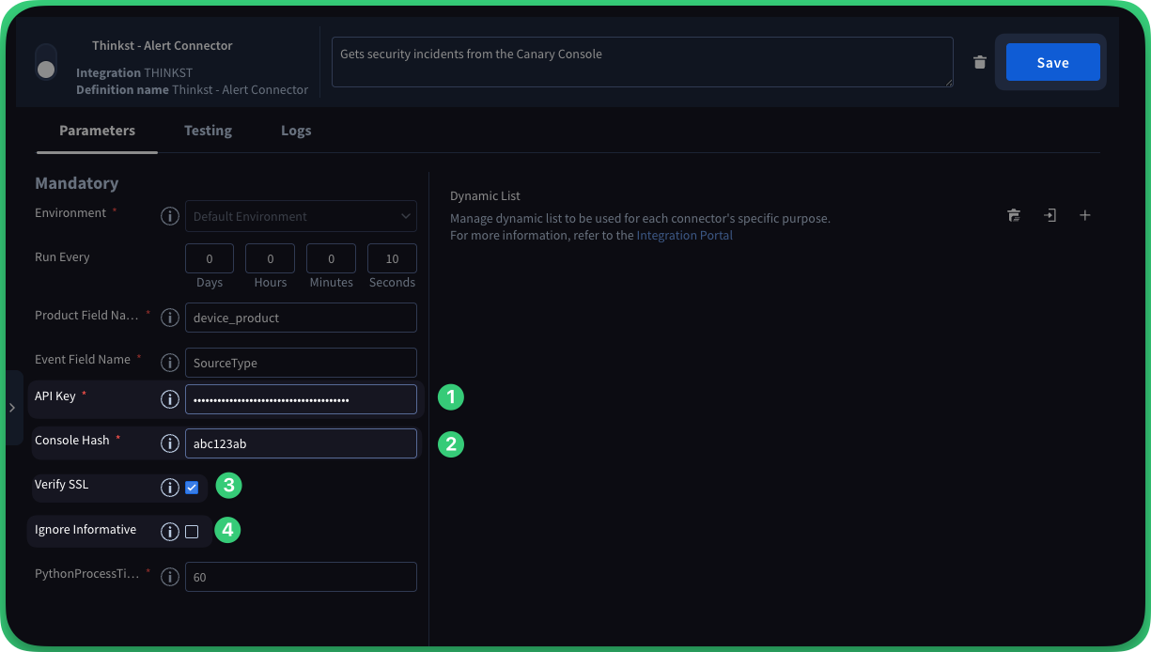The width and height of the screenshot is (1151, 652).
Task: Uncheck the Verify SSL checkbox
Action: [x=192, y=488]
